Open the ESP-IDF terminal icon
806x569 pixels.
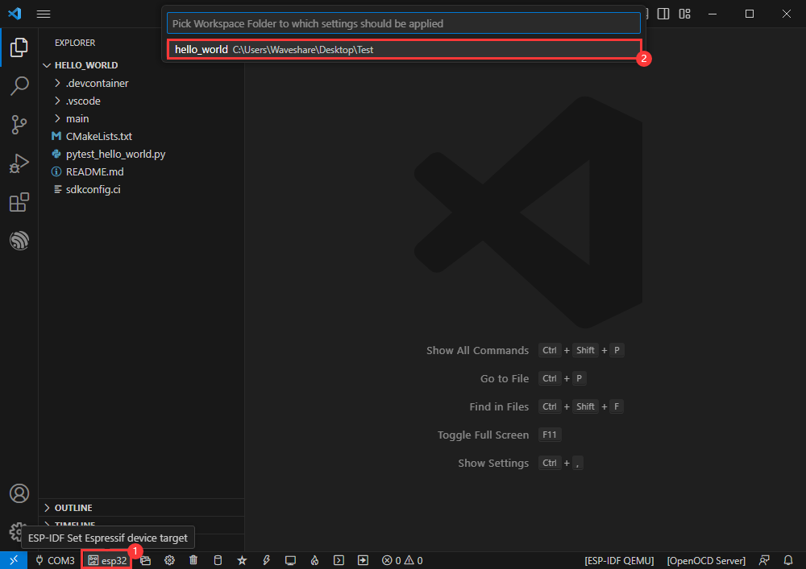point(339,560)
